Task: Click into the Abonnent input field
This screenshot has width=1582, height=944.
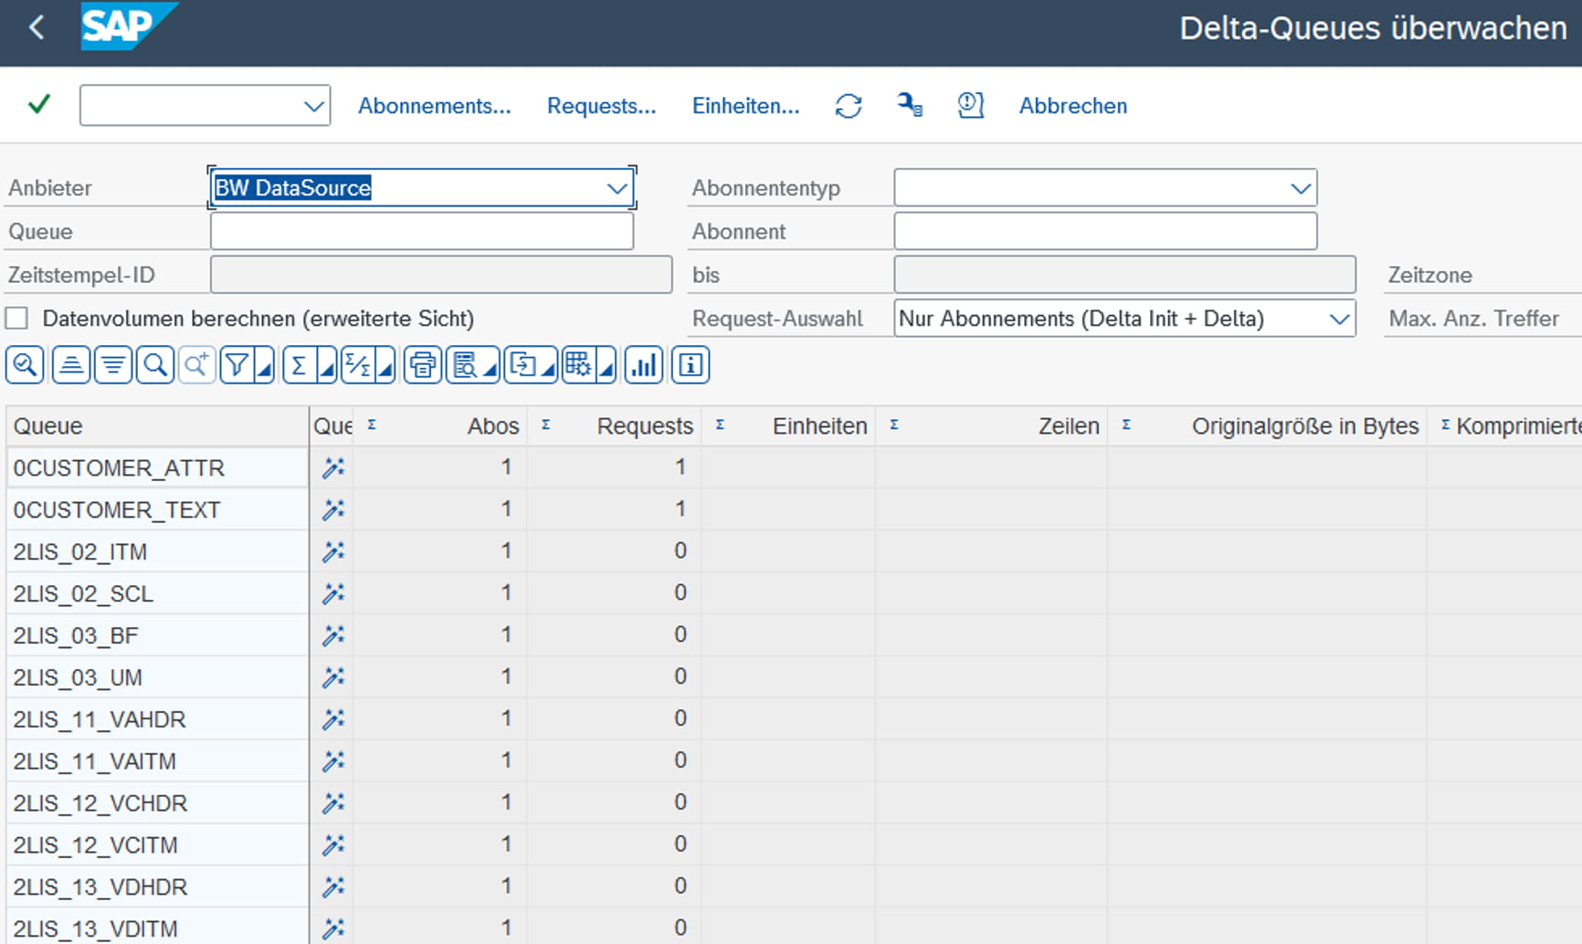Action: [1105, 231]
